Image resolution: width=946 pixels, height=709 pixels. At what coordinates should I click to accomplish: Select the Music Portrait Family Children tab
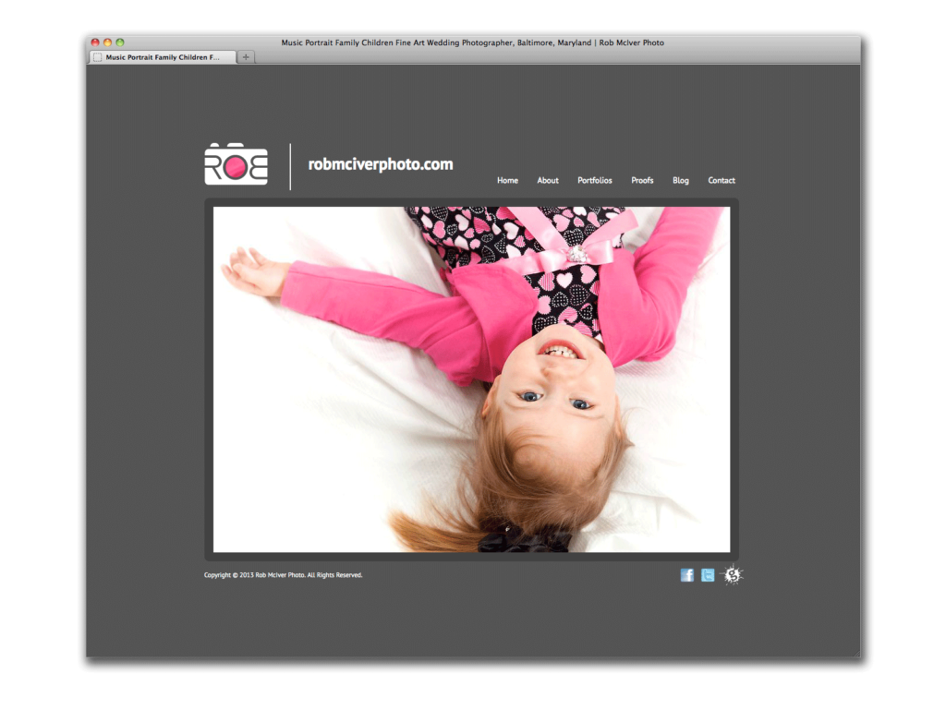pos(163,57)
